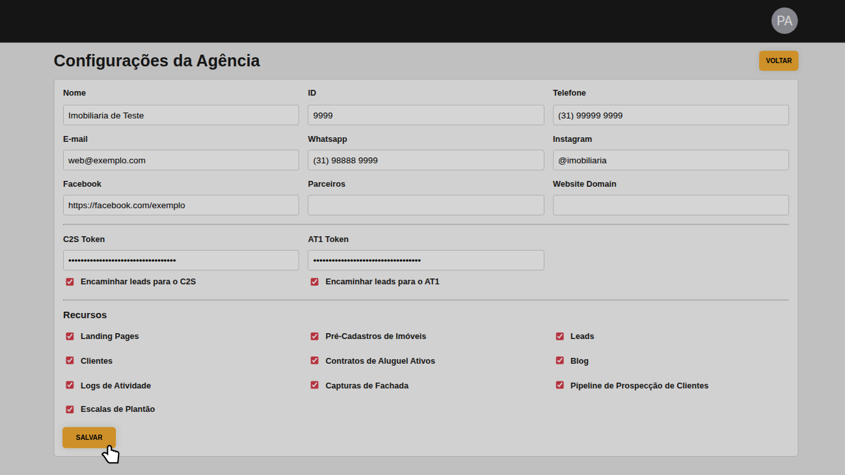Select the C2S Token password field
The width and height of the screenshot is (845, 475).
pos(181,260)
